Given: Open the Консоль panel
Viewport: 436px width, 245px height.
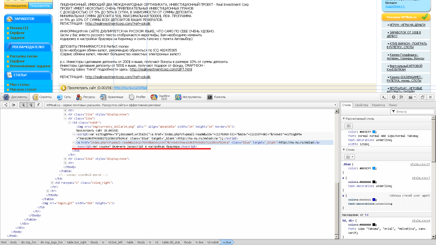Looking at the screenshot, I should click(217, 97).
